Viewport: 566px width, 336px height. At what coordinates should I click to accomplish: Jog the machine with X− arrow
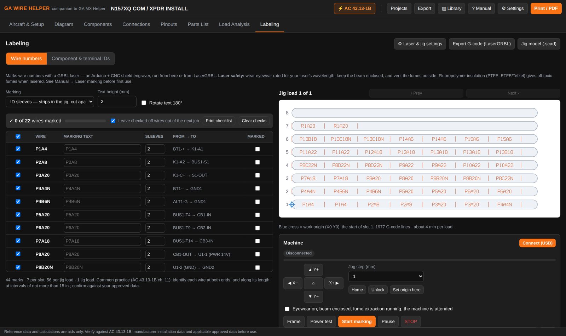point(293,283)
